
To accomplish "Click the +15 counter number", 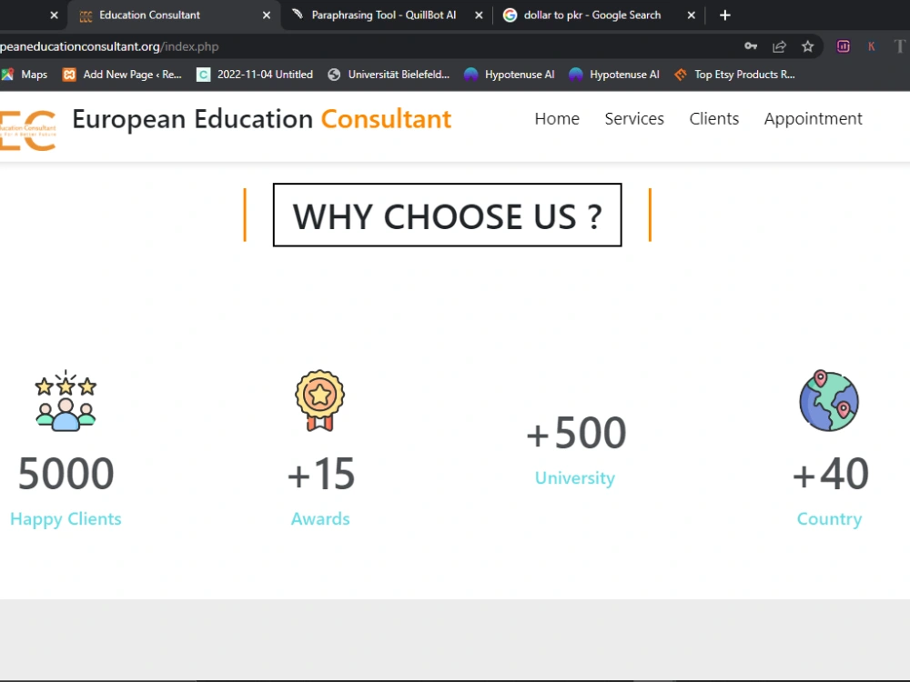I will (321, 473).
